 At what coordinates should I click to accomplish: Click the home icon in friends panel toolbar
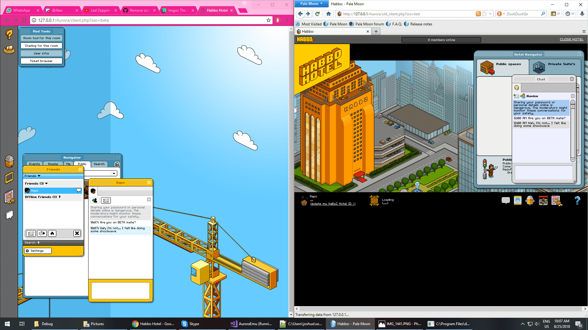tap(52, 233)
